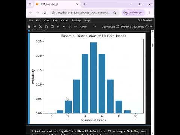Restart the kernel
This screenshot has height=135, width=180.
[70, 27]
